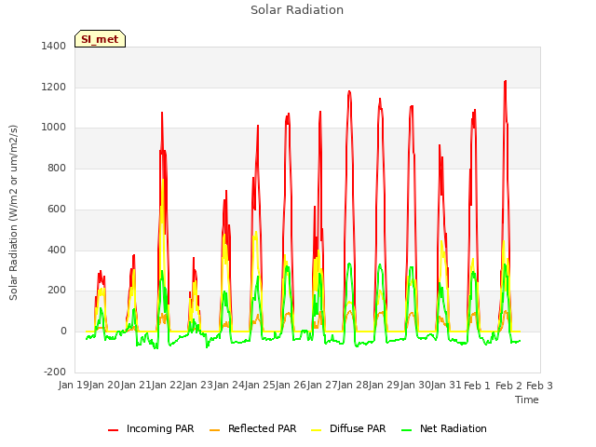Click yellow Diffuse PAR legend swatch
The image size is (596, 447).
point(317,430)
